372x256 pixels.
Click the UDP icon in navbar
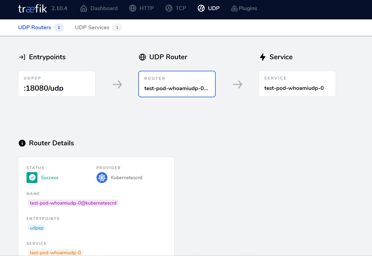201,8
